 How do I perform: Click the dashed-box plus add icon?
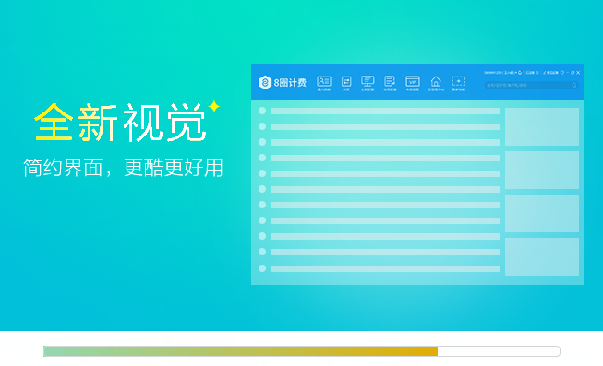[x=458, y=81]
